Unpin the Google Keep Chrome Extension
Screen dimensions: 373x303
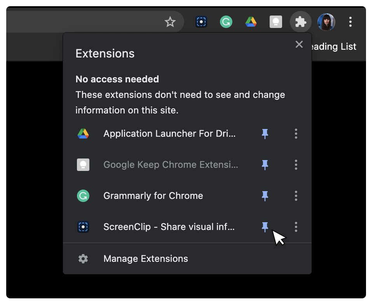click(x=265, y=165)
